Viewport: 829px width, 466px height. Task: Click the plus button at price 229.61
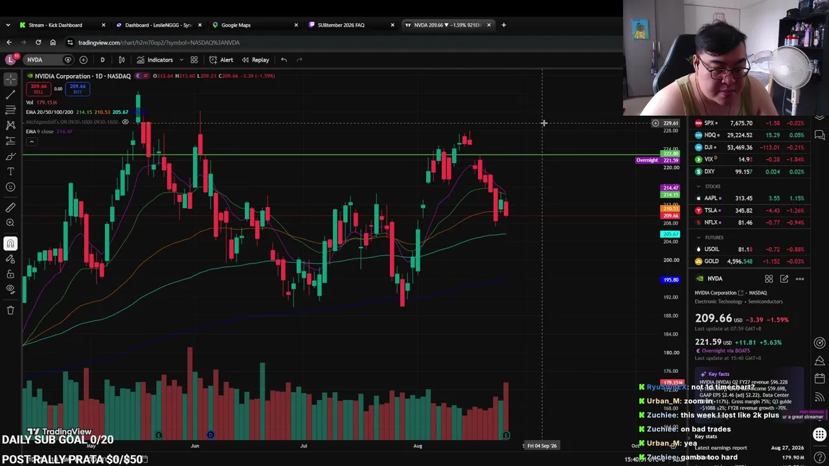[655, 123]
